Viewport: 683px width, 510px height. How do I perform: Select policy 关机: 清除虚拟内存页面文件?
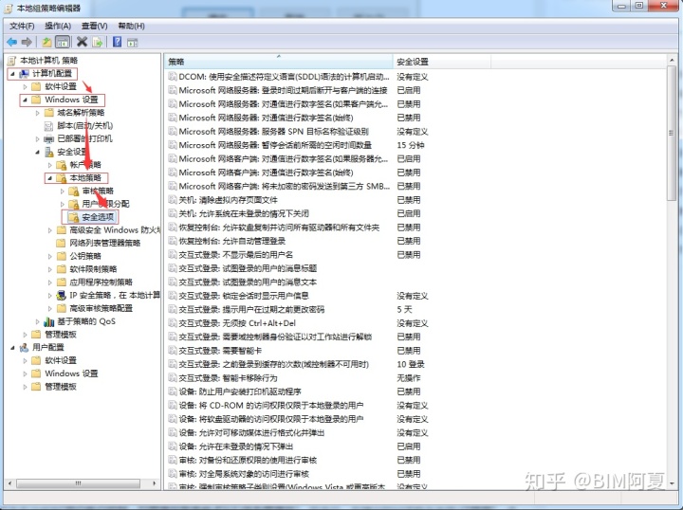pyautogui.click(x=228, y=200)
